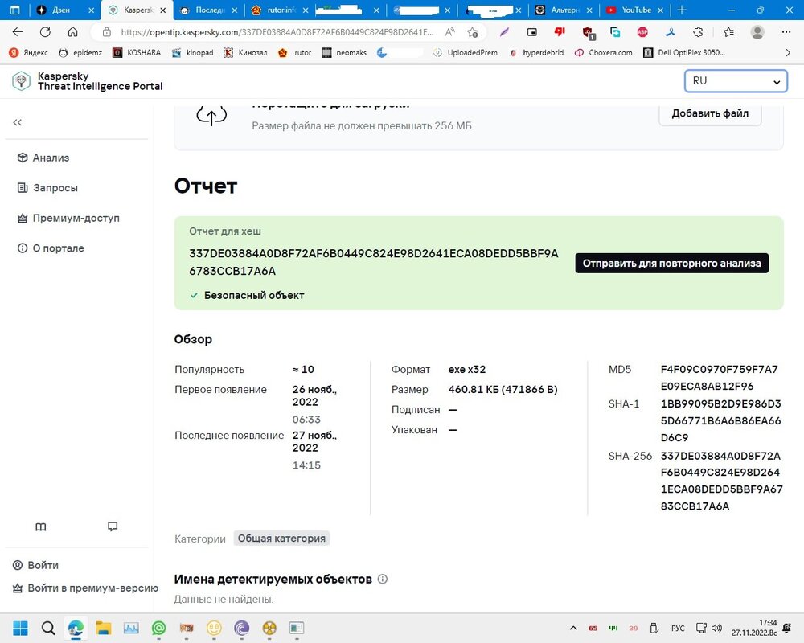Open Анализ section in sidebar
804x643 pixels.
[51, 158]
